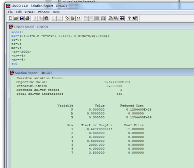The image size is (194, 168).
Task: Click X reduced cost 0.1254400E+29
Action: pos(139,117)
